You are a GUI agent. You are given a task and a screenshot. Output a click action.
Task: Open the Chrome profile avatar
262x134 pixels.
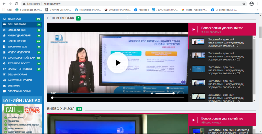252,4
